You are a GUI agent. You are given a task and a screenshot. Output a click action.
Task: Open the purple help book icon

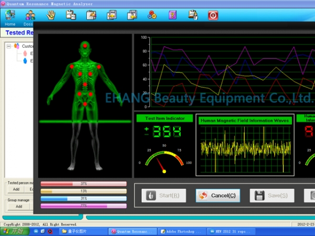172,15
